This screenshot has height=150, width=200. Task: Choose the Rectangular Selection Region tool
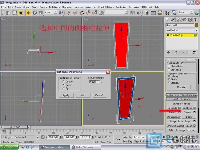coord(14,13)
